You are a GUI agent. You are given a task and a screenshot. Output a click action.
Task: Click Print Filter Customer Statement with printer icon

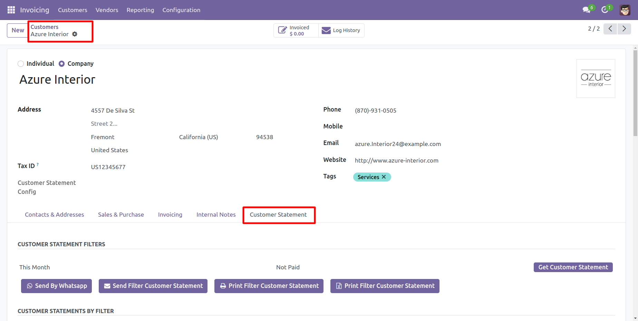(x=269, y=286)
